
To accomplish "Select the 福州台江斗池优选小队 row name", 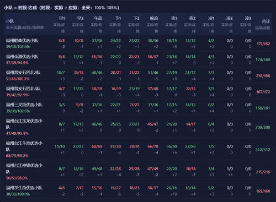I will point(24,146).
